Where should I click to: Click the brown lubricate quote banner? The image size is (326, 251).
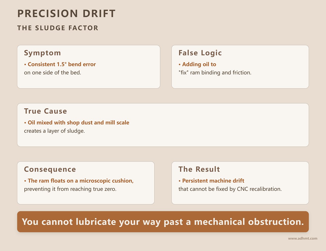163,222
